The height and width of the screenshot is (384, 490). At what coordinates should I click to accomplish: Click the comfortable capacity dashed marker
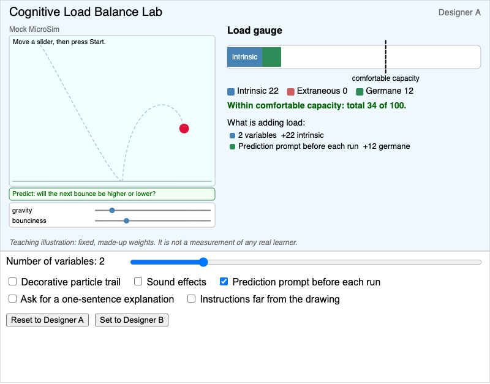click(386, 56)
